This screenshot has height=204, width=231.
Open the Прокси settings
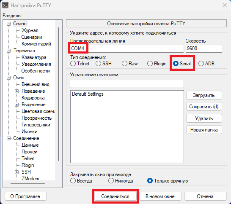pos(30,152)
